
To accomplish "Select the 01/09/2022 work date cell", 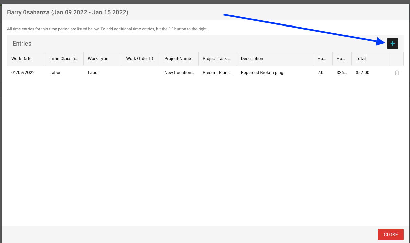I will pos(23,73).
